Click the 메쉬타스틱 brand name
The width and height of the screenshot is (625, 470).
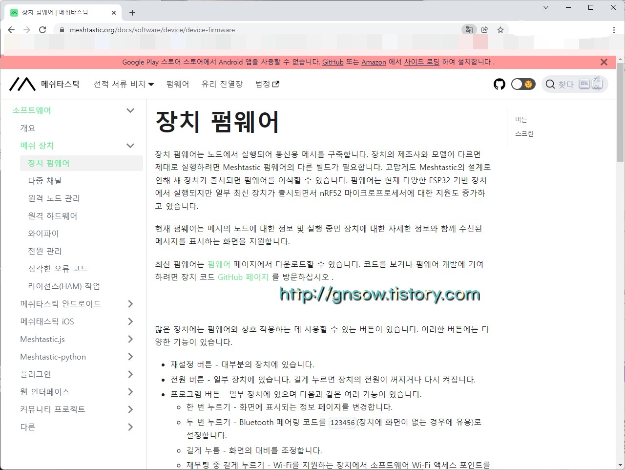tap(60, 84)
